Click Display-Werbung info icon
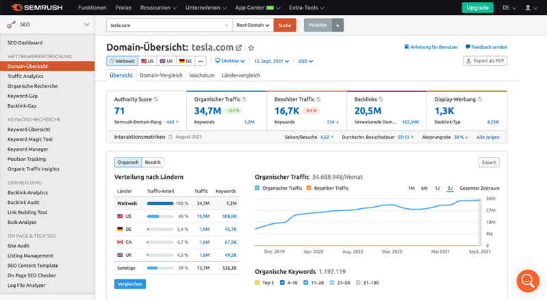Screen dimensions: 547x300 click(x=480, y=99)
